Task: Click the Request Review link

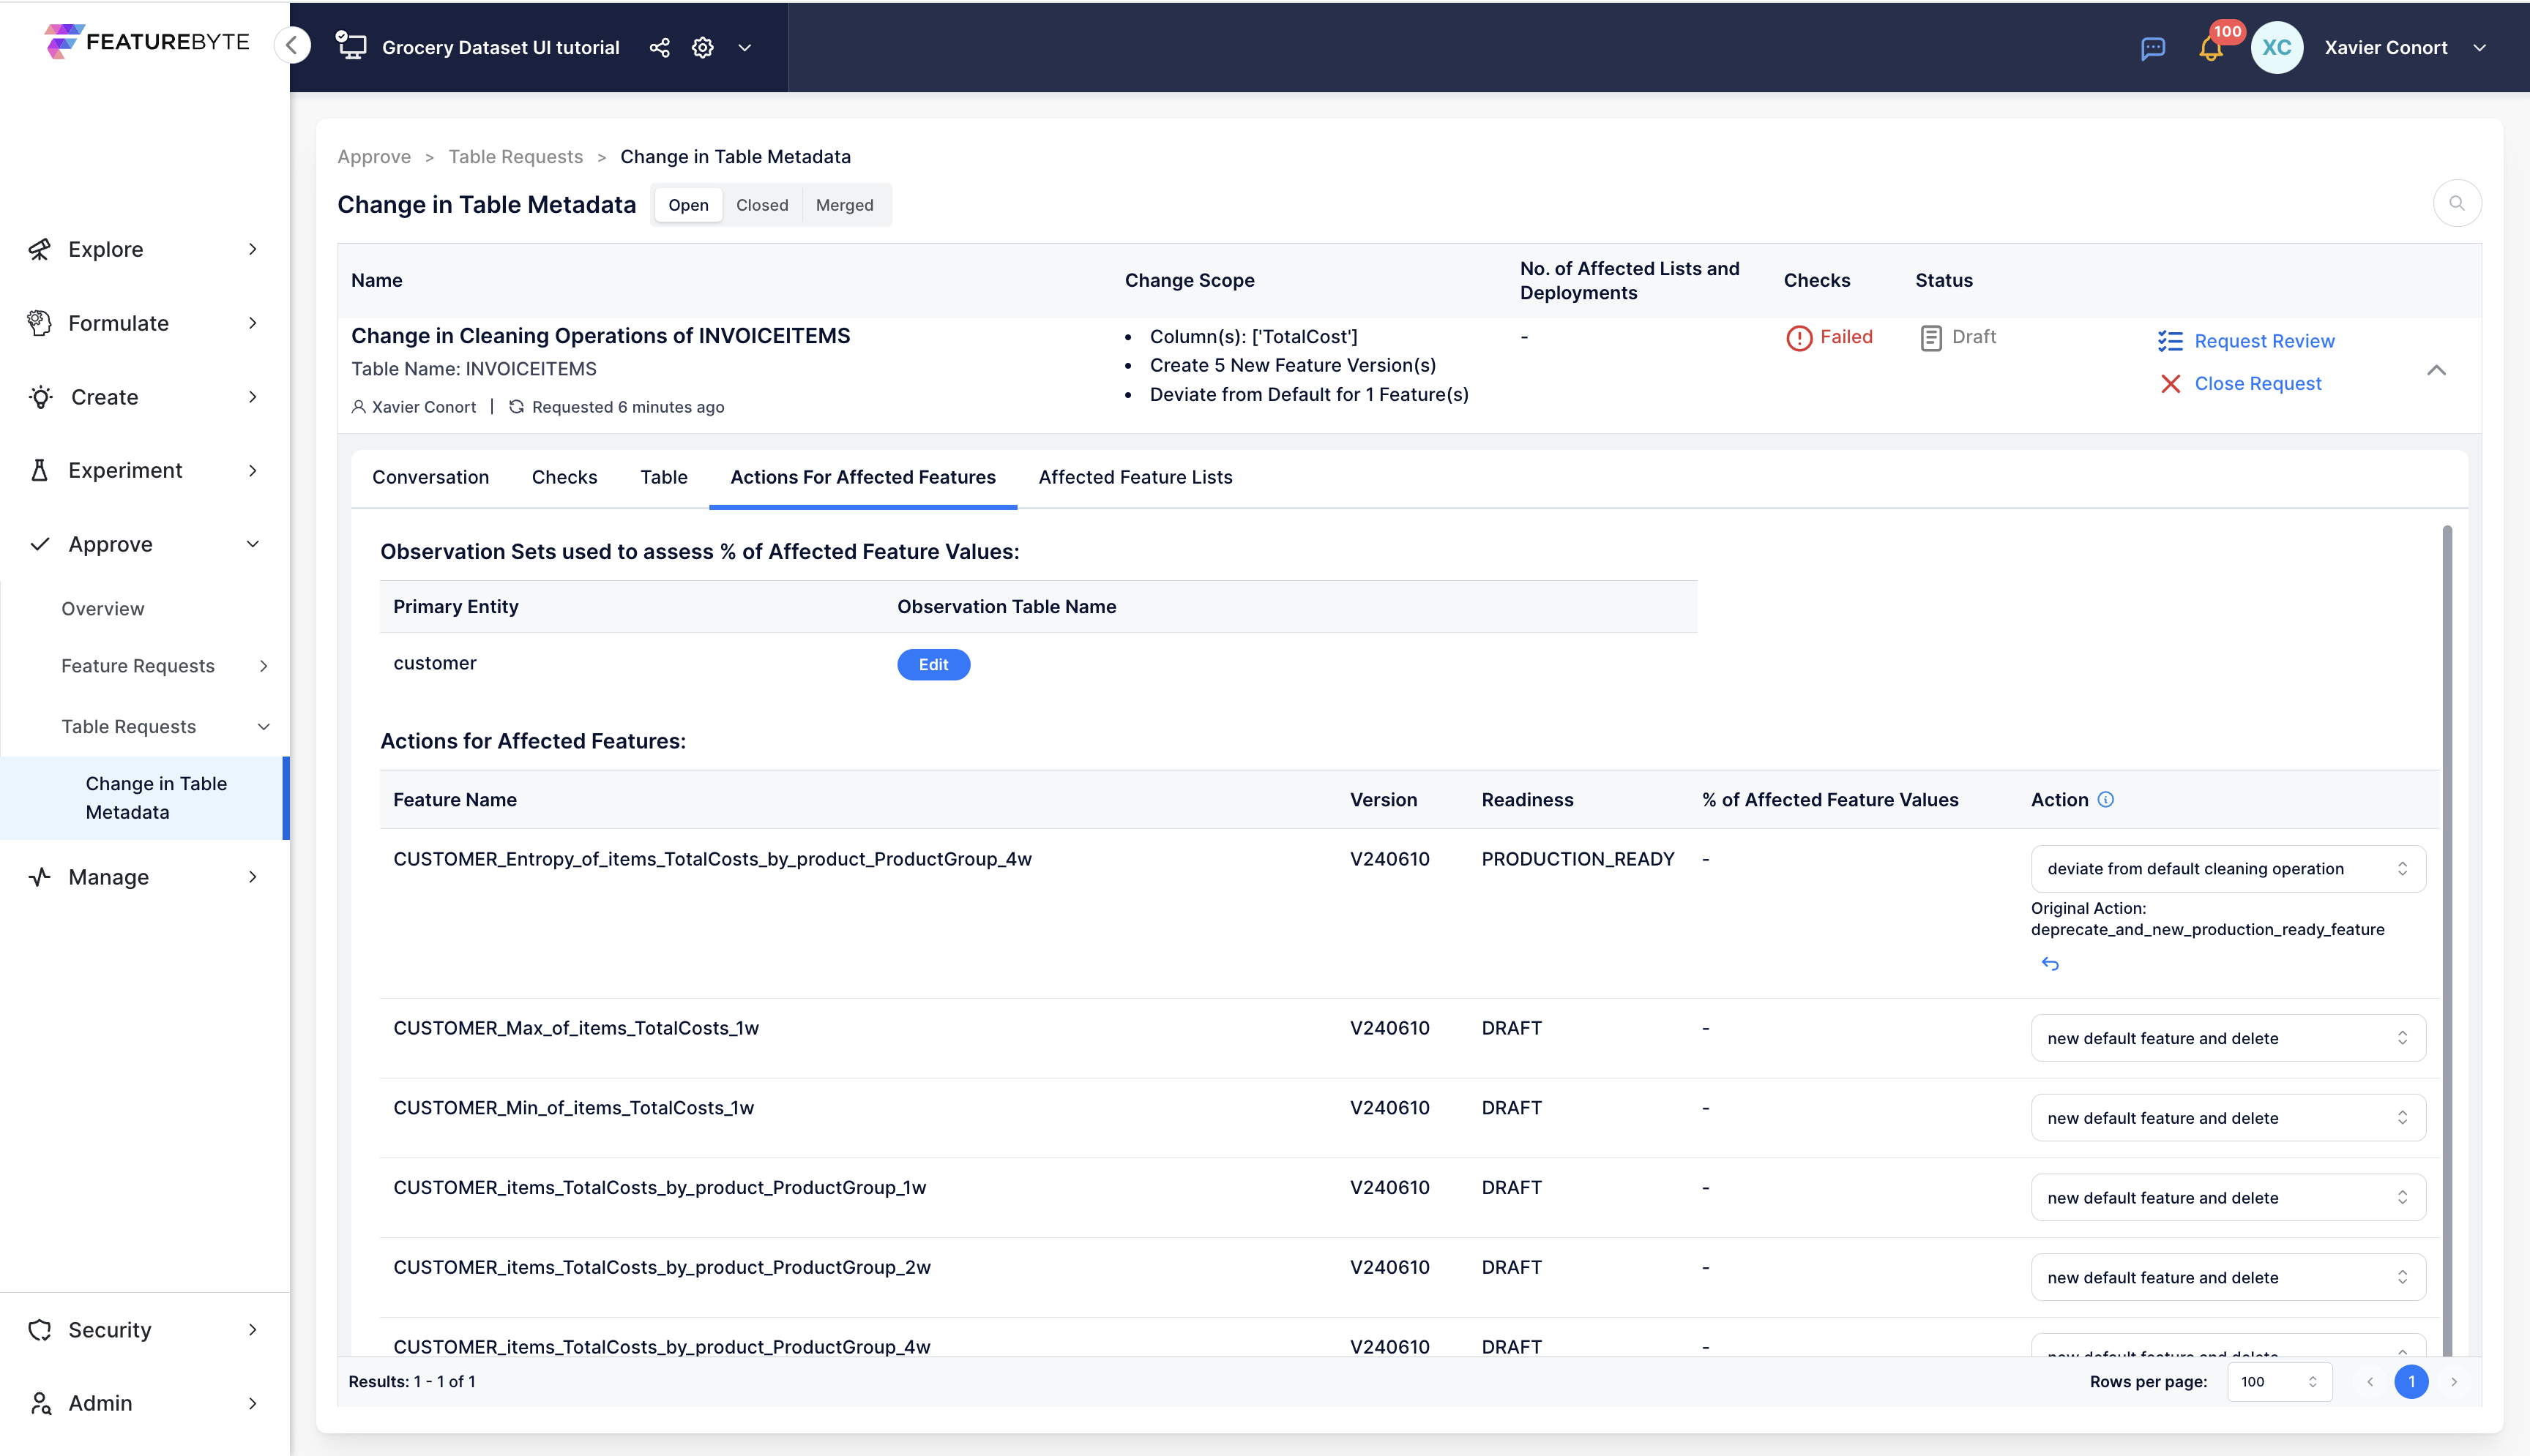Action: [x=2264, y=341]
